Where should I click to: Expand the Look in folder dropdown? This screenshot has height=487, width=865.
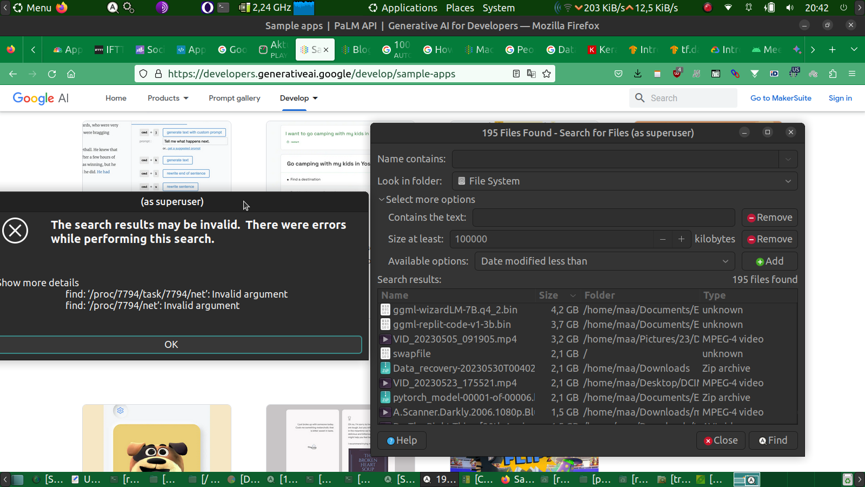788,181
